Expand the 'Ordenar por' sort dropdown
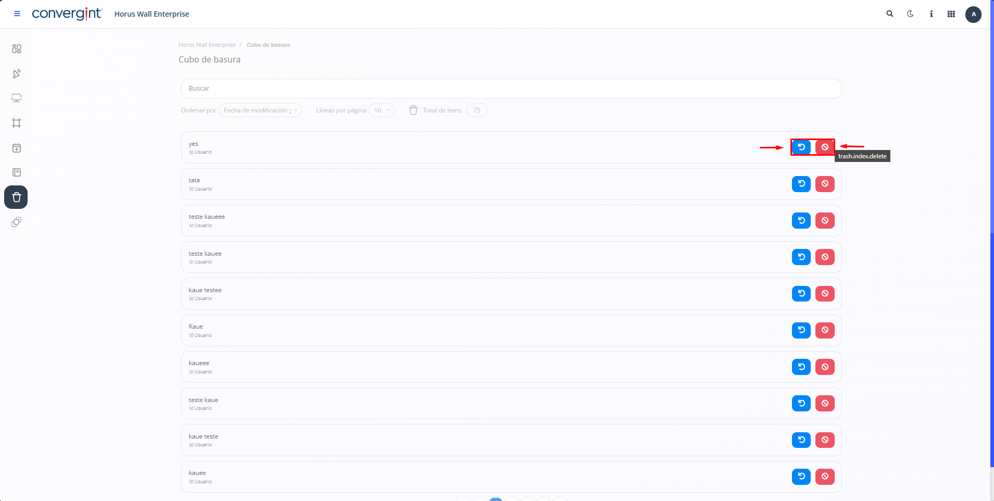The height and width of the screenshot is (501, 994). pyautogui.click(x=260, y=110)
